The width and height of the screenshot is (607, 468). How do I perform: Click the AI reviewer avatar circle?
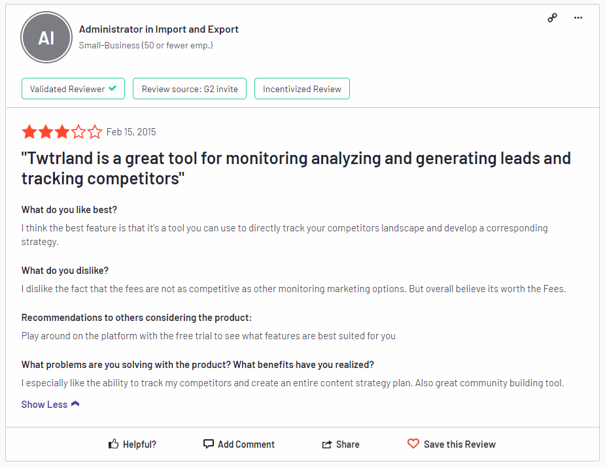point(46,37)
